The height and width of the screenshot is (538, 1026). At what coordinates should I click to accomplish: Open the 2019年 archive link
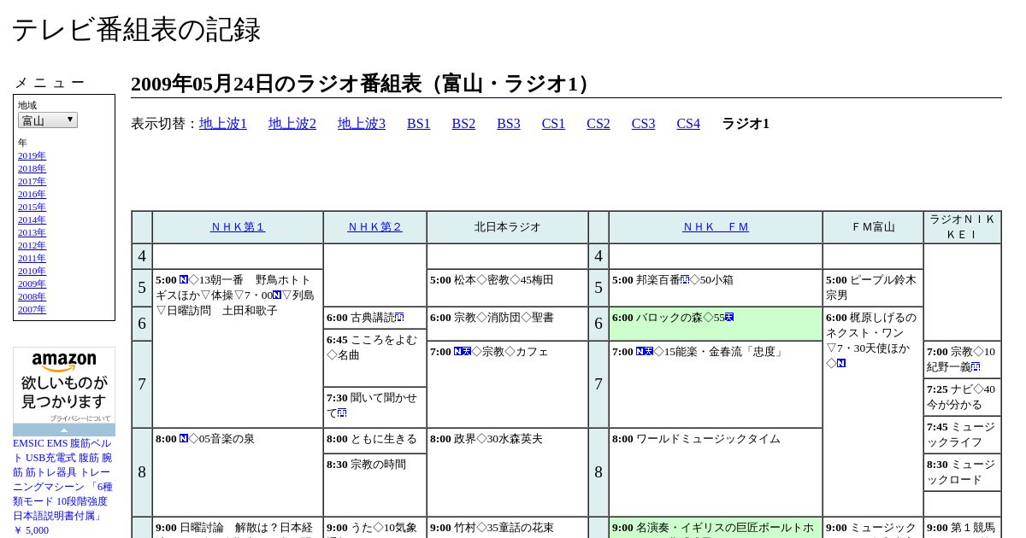click(x=32, y=155)
